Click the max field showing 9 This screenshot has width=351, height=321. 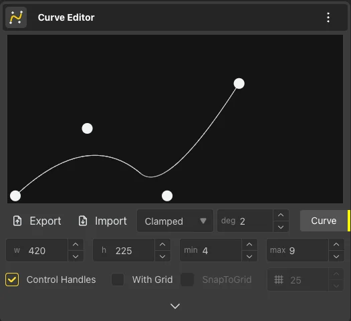coord(298,250)
